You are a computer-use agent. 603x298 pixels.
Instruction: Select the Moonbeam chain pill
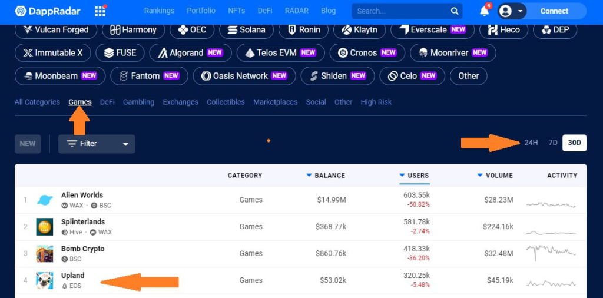click(x=60, y=76)
